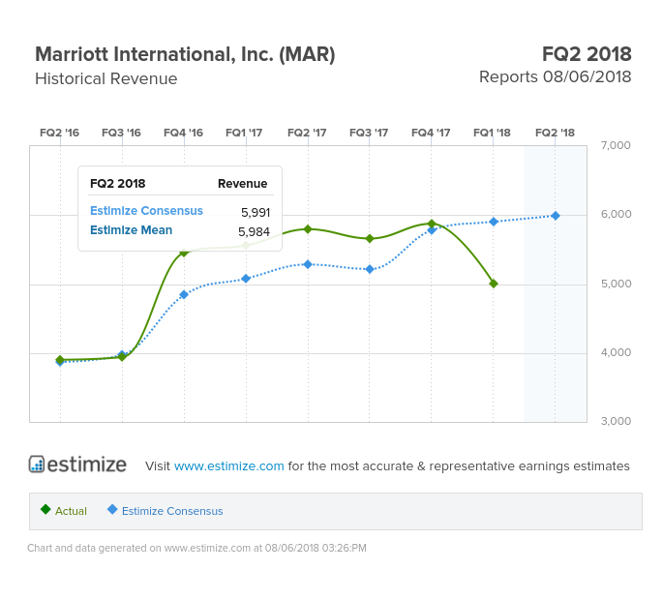This screenshot has height=600, width=663.
Task: Click the FQ1 '17 axis label
Action: (244, 133)
